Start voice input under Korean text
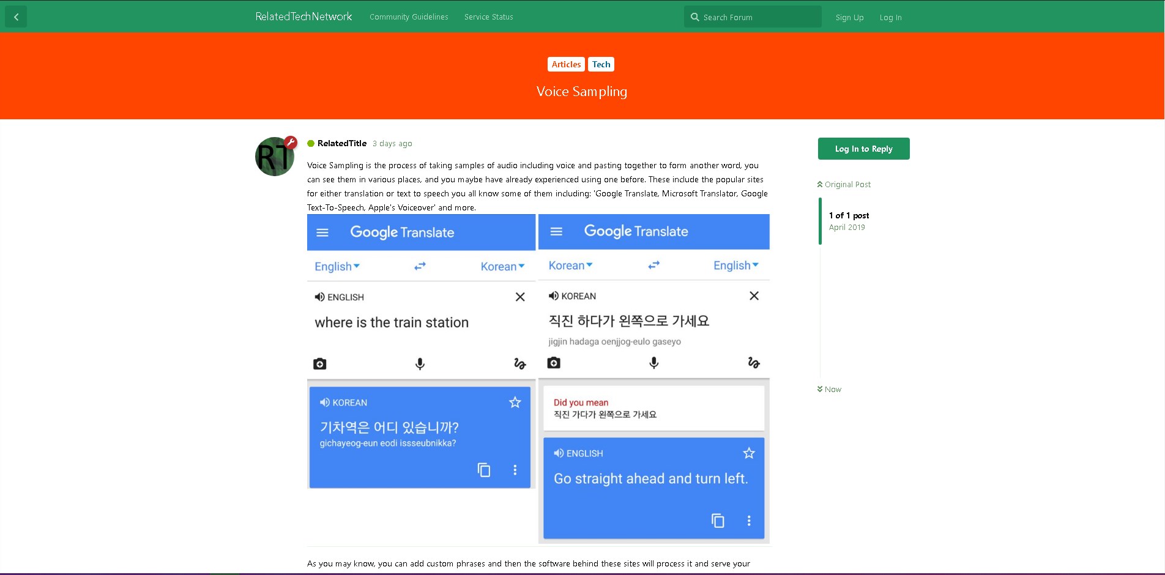 [x=654, y=363]
